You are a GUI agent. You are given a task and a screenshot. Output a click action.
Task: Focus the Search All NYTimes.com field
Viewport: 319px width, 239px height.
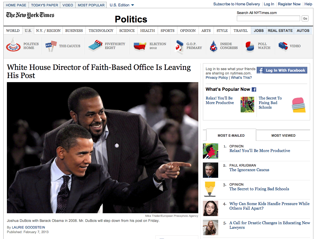pyautogui.click(x=268, y=18)
